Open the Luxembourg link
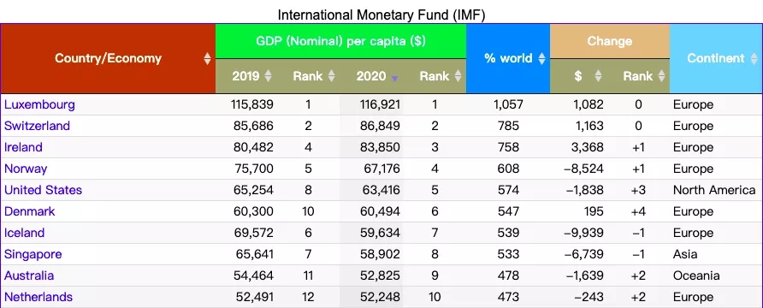This screenshot has height=308, width=763. pos(39,104)
